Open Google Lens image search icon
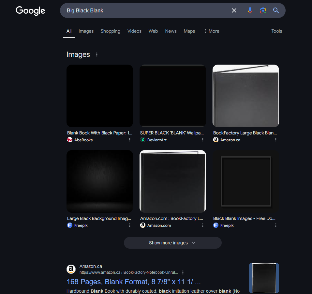This screenshot has width=312, height=294. pyautogui.click(x=263, y=10)
